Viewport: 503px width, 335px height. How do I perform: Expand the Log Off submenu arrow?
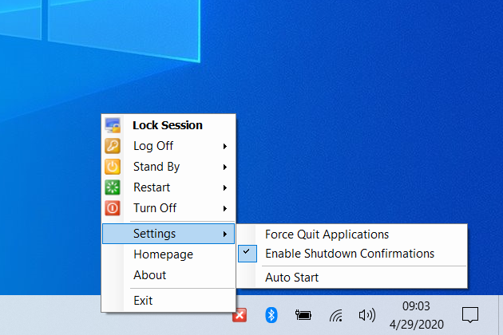225,146
